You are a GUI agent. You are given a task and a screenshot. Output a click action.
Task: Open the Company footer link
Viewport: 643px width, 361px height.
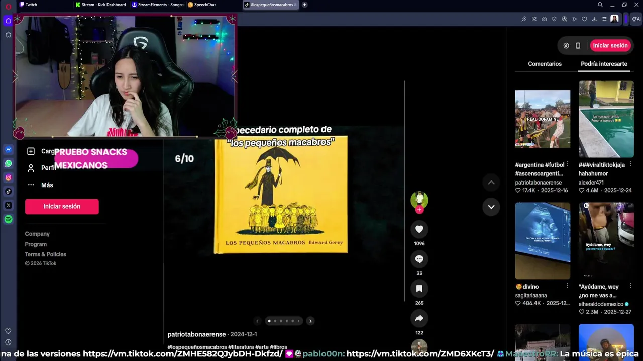click(37, 234)
